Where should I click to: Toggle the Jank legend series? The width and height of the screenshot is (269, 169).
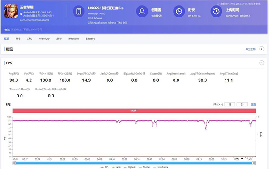(116, 167)
